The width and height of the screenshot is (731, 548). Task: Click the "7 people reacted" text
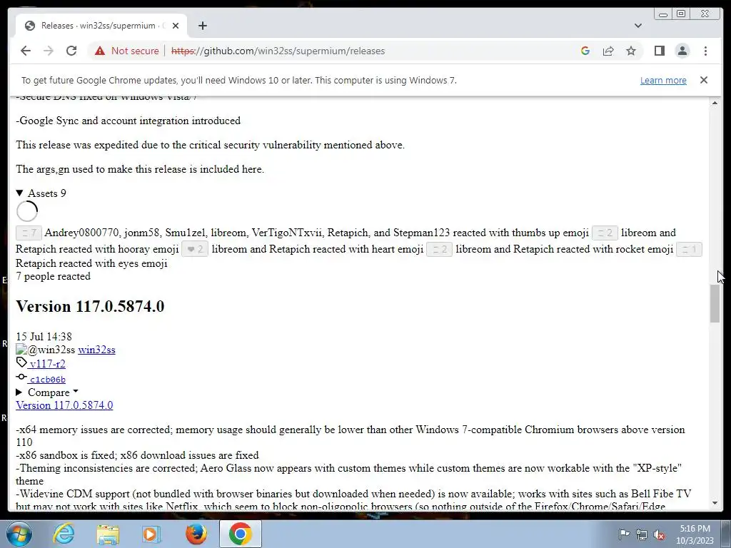[x=53, y=276]
